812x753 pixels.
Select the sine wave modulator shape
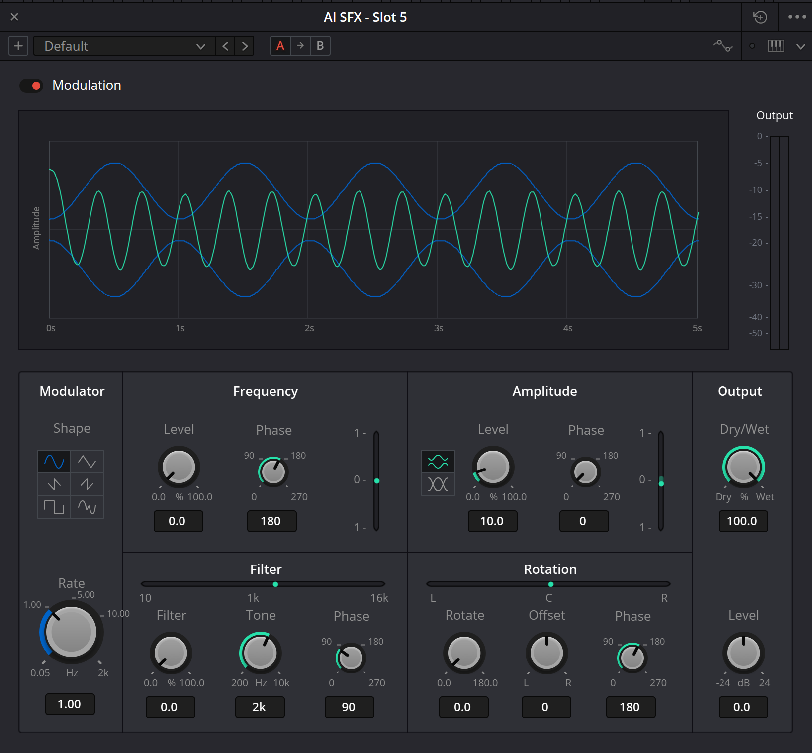coord(54,462)
